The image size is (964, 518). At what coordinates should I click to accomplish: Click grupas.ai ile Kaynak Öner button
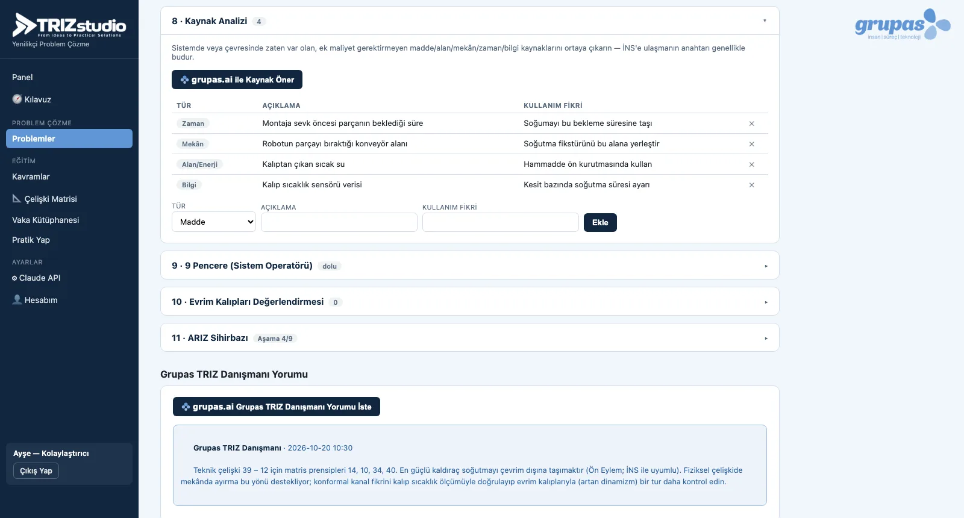(237, 80)
